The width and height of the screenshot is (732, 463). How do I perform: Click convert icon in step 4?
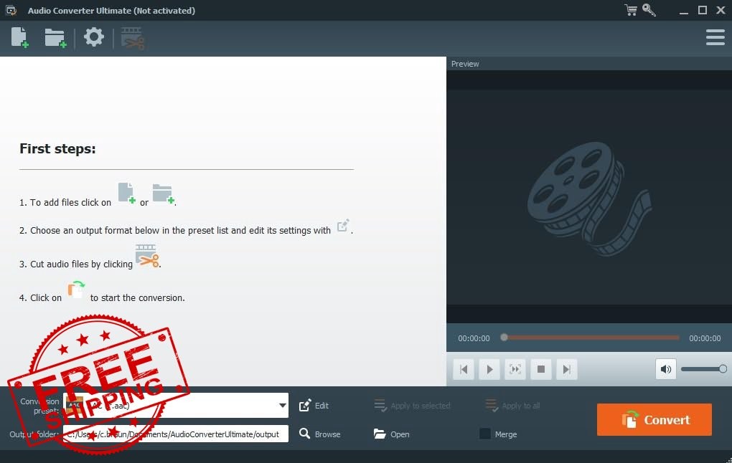(76, 290)
